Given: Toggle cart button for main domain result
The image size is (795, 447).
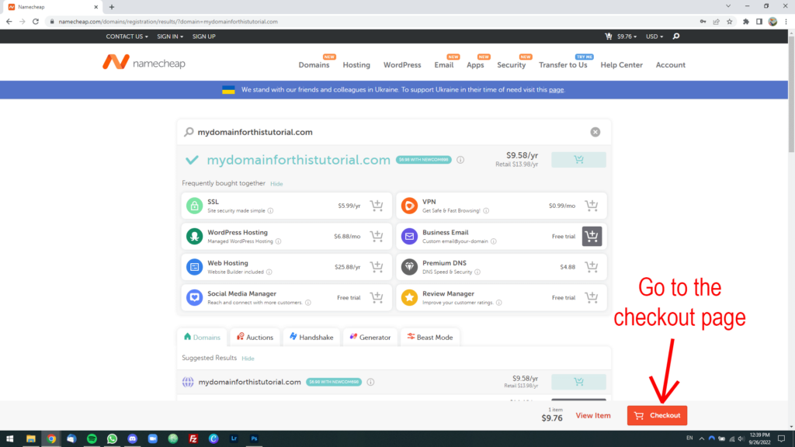Looking at the screenshot, I should pyautogui.click(x=578, y=160).
